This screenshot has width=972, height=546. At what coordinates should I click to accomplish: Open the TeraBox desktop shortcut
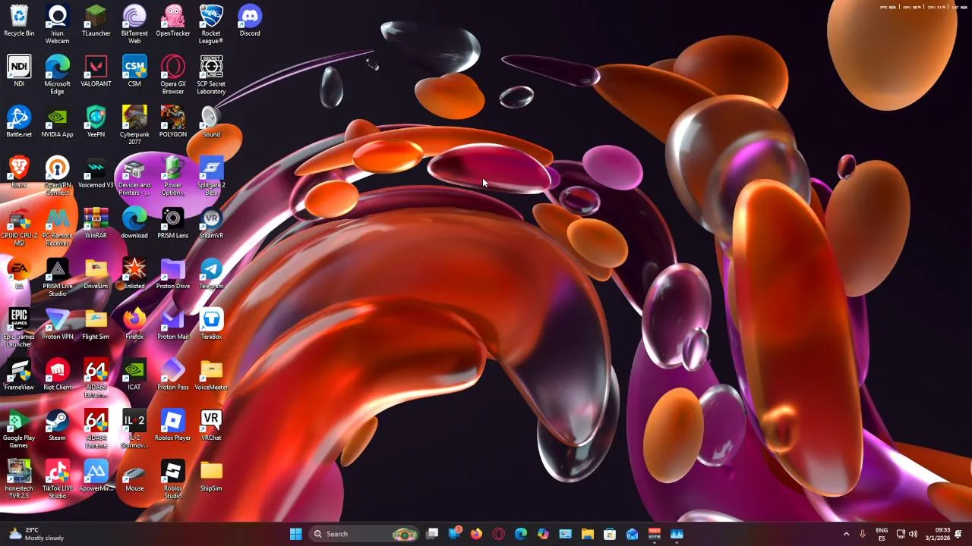pyautogui.click(x=211, y=325)
